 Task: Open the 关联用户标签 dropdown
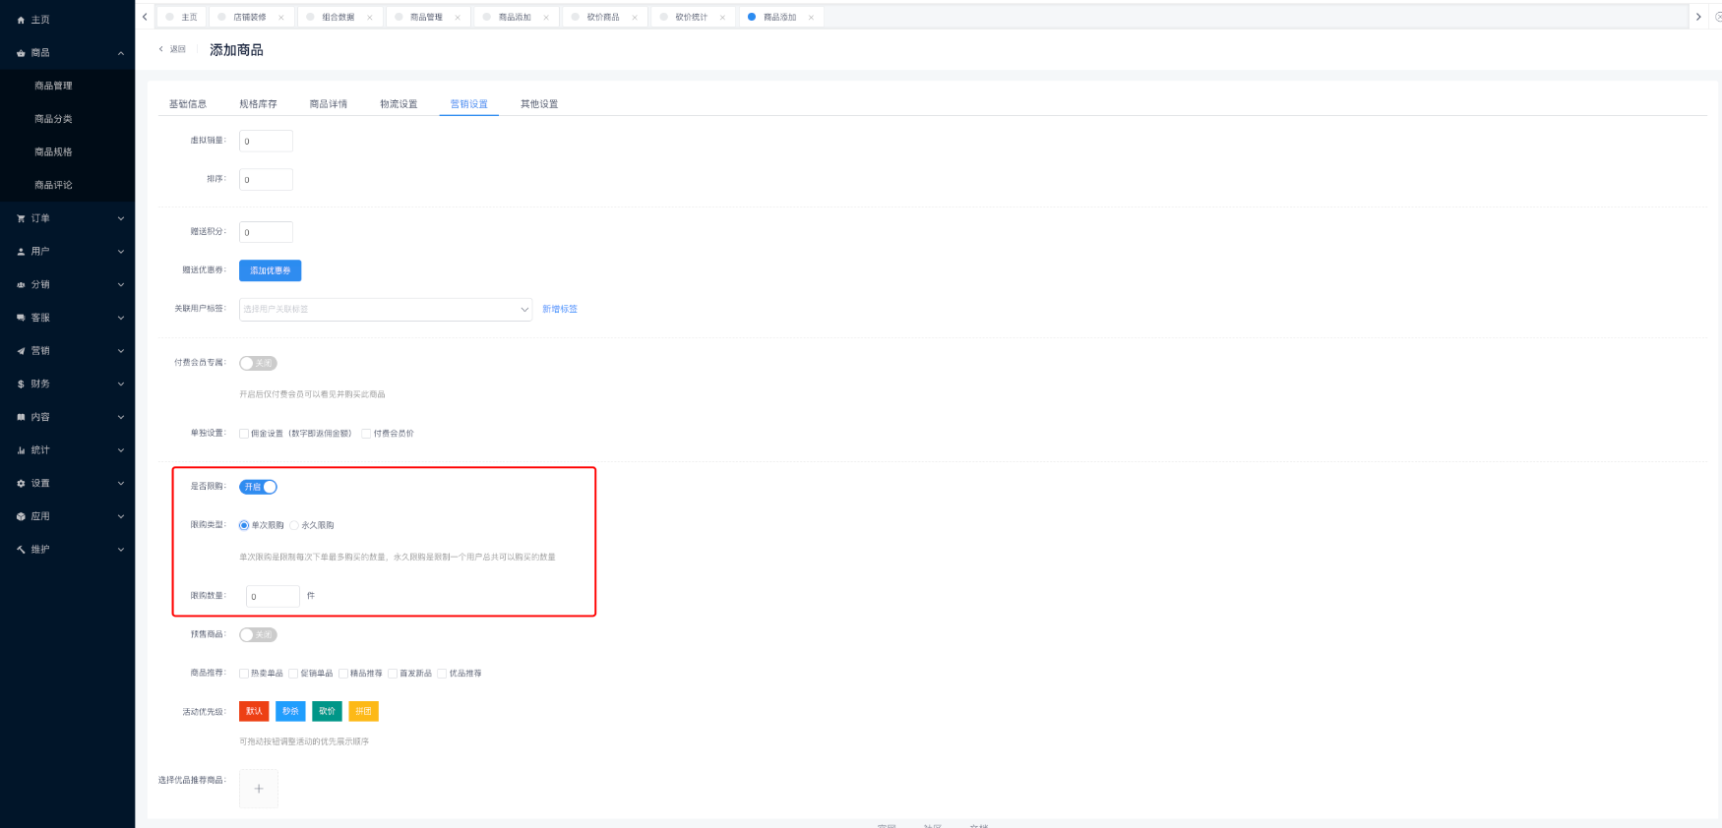point(385,309)
